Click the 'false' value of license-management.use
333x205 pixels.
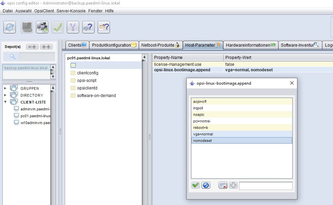(230, 64)
